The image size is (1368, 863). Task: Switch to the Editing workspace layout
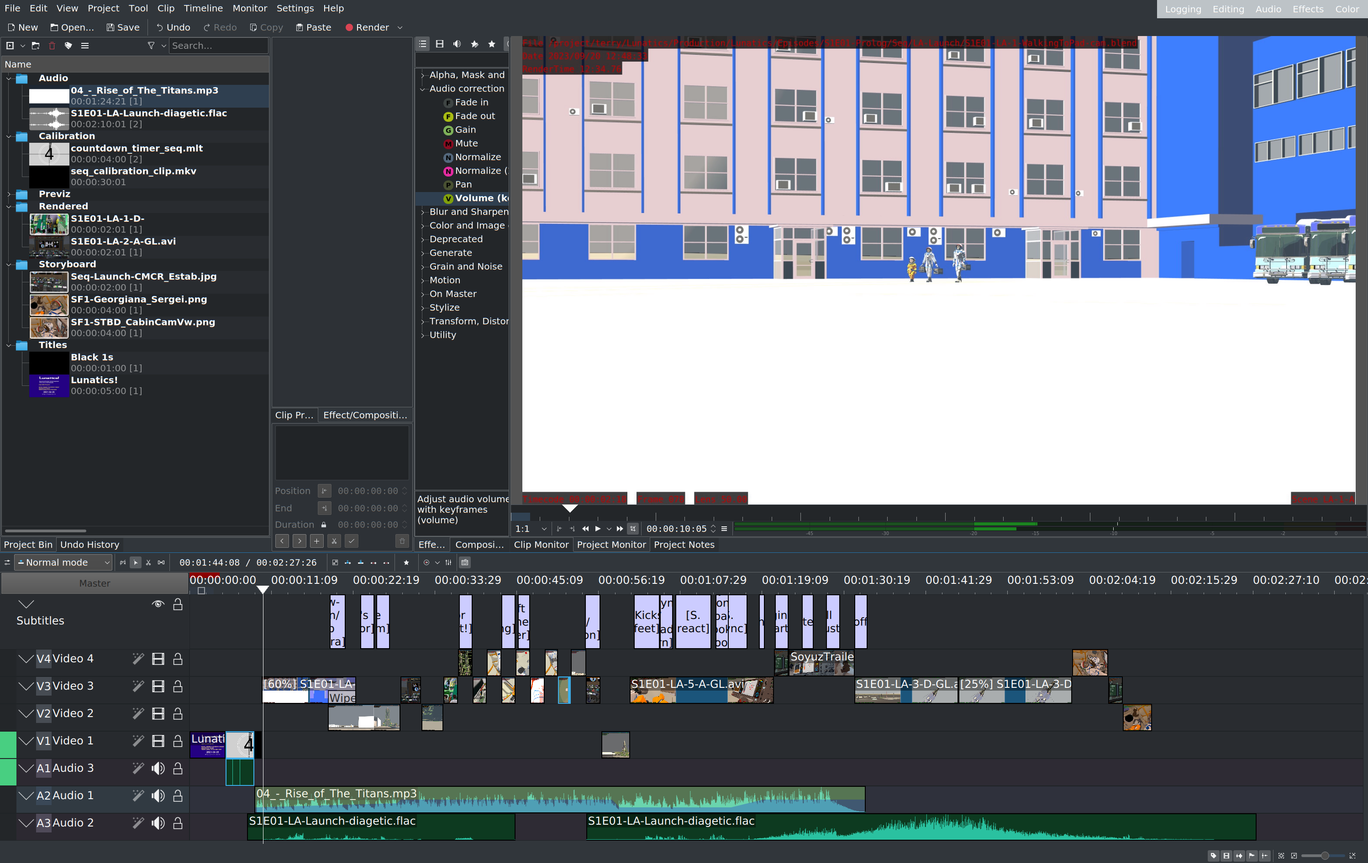(1228, 9)
